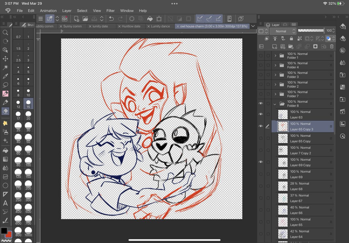The height and width of the screenshot is (243, 349).
Task: Click the Fill icon in command bar
Action: pos(150,19)
